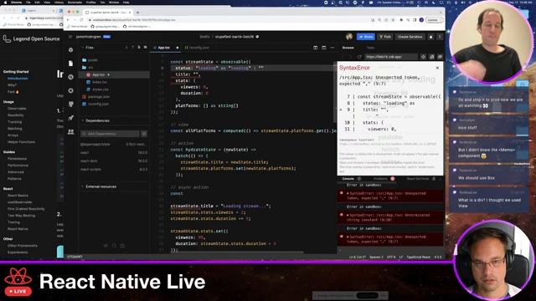
Task: Open the more options kebab icon in header
Action: [x=440, y=37]
